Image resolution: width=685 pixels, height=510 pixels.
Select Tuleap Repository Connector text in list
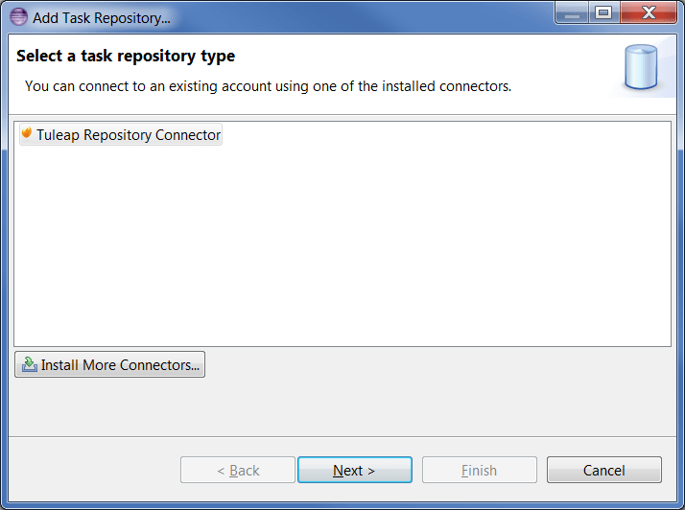tap(129, 135)
